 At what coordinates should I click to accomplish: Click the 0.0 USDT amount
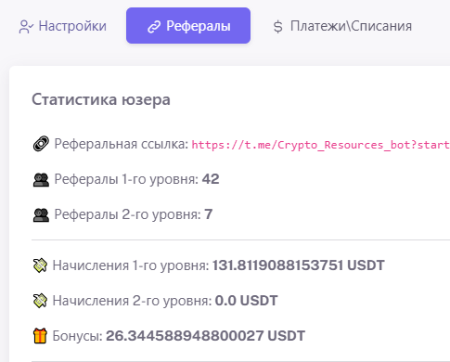point(246,301)
